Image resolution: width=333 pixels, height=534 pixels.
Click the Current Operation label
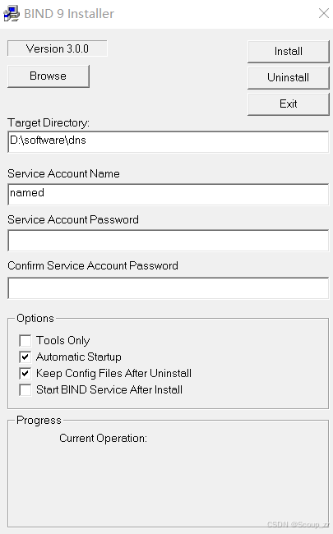coord(103,439)
